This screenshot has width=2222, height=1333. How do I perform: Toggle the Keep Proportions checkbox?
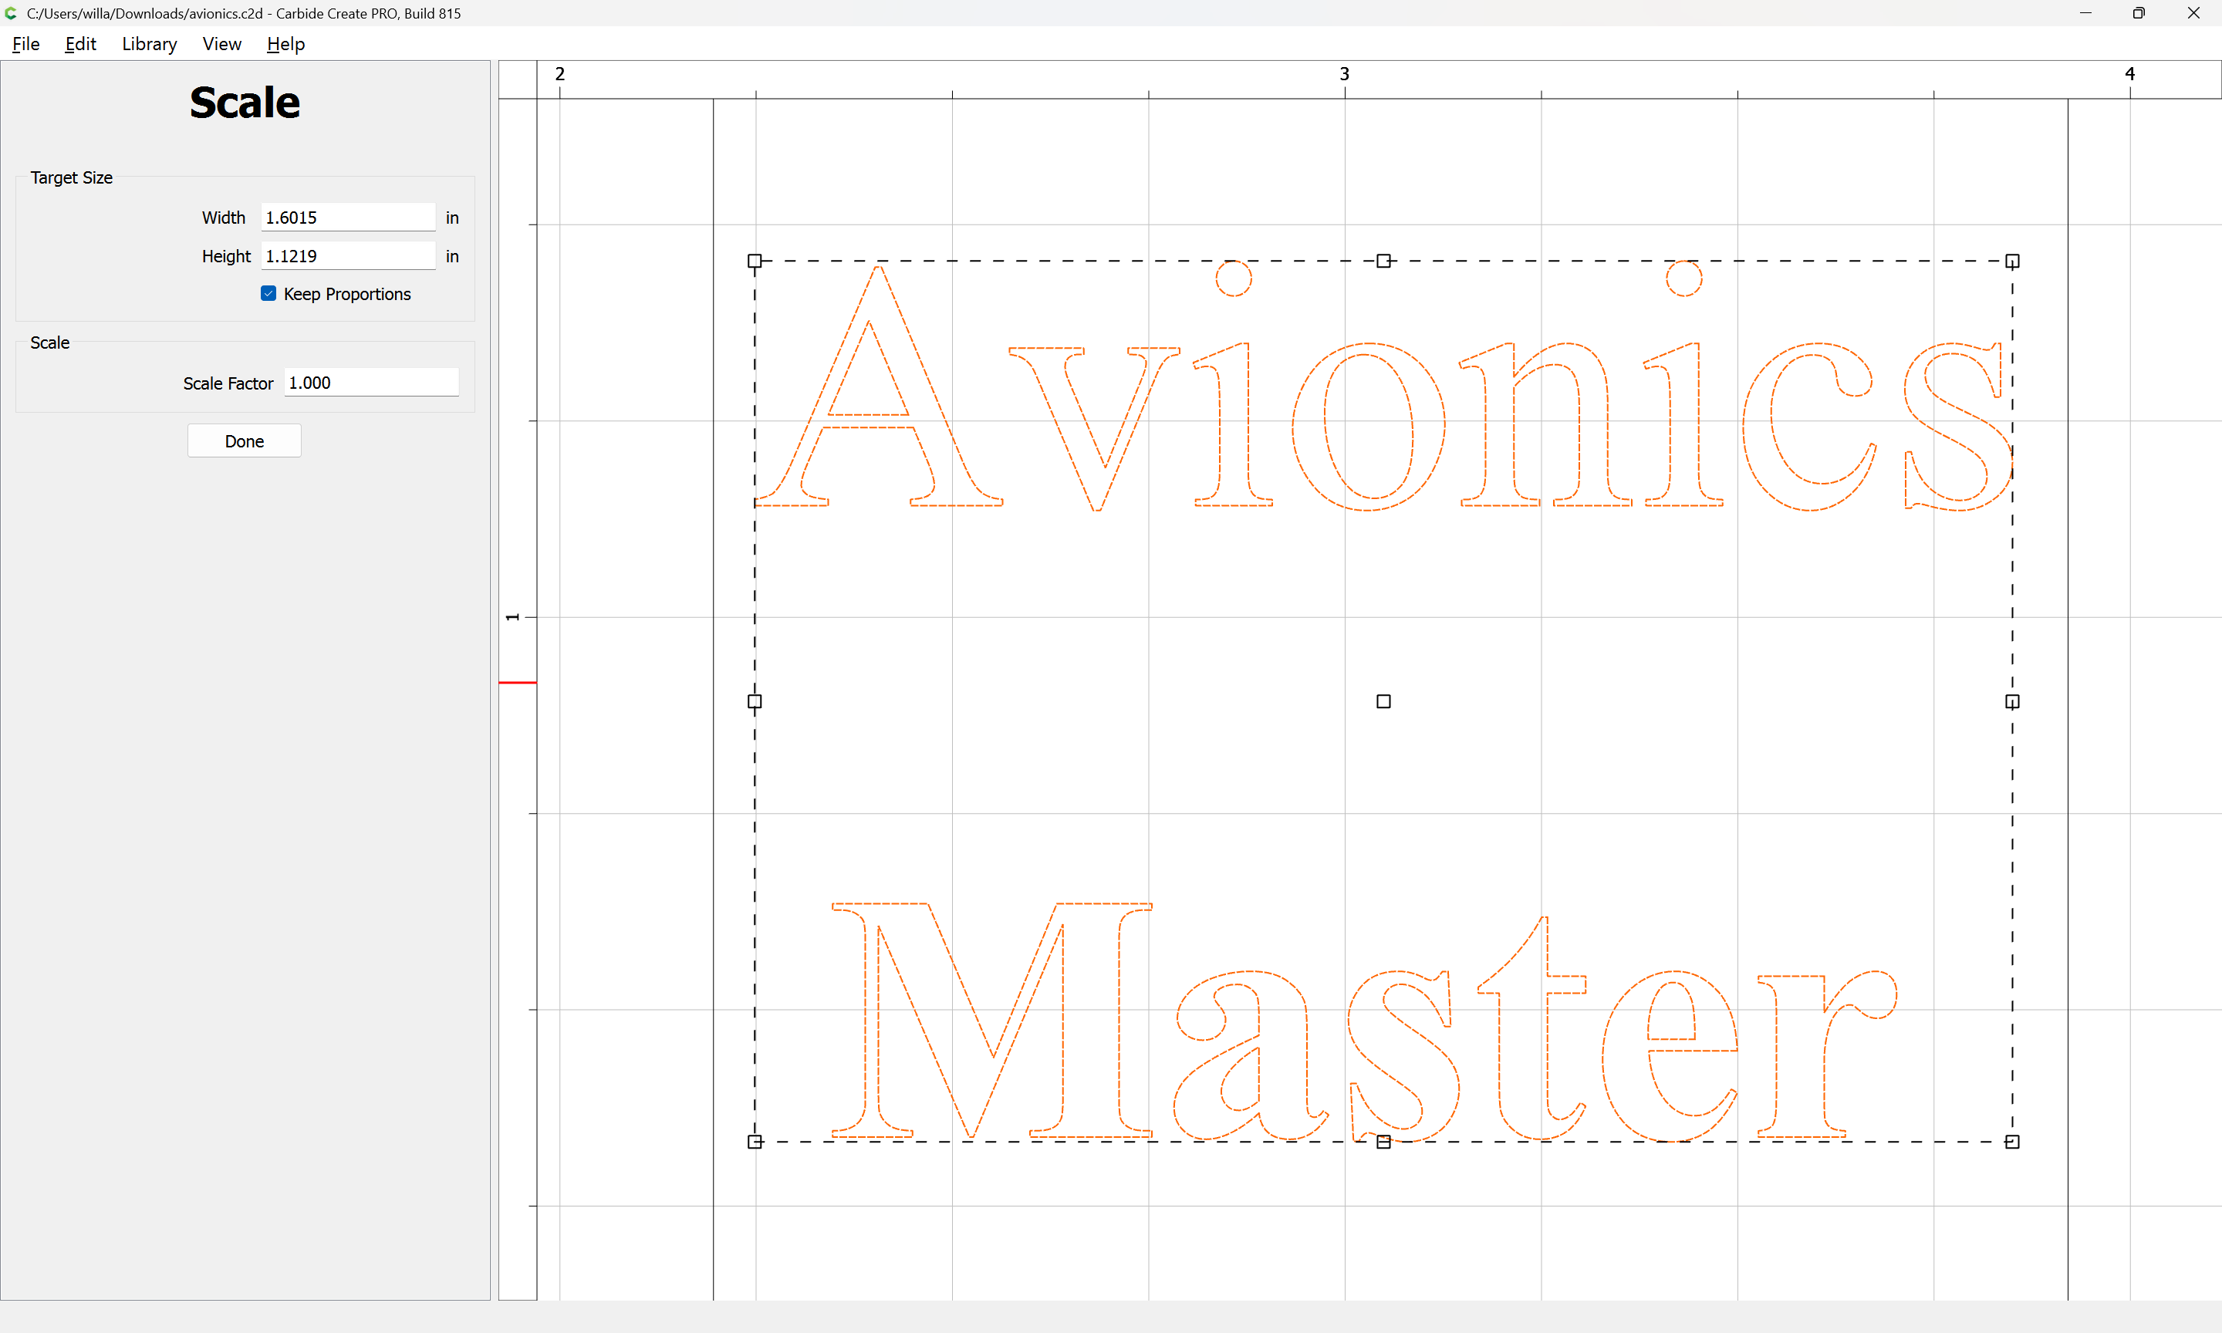click(268, 294)
